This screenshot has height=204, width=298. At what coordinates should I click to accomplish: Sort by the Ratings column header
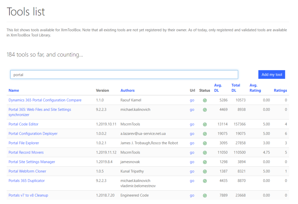point(280,90)
